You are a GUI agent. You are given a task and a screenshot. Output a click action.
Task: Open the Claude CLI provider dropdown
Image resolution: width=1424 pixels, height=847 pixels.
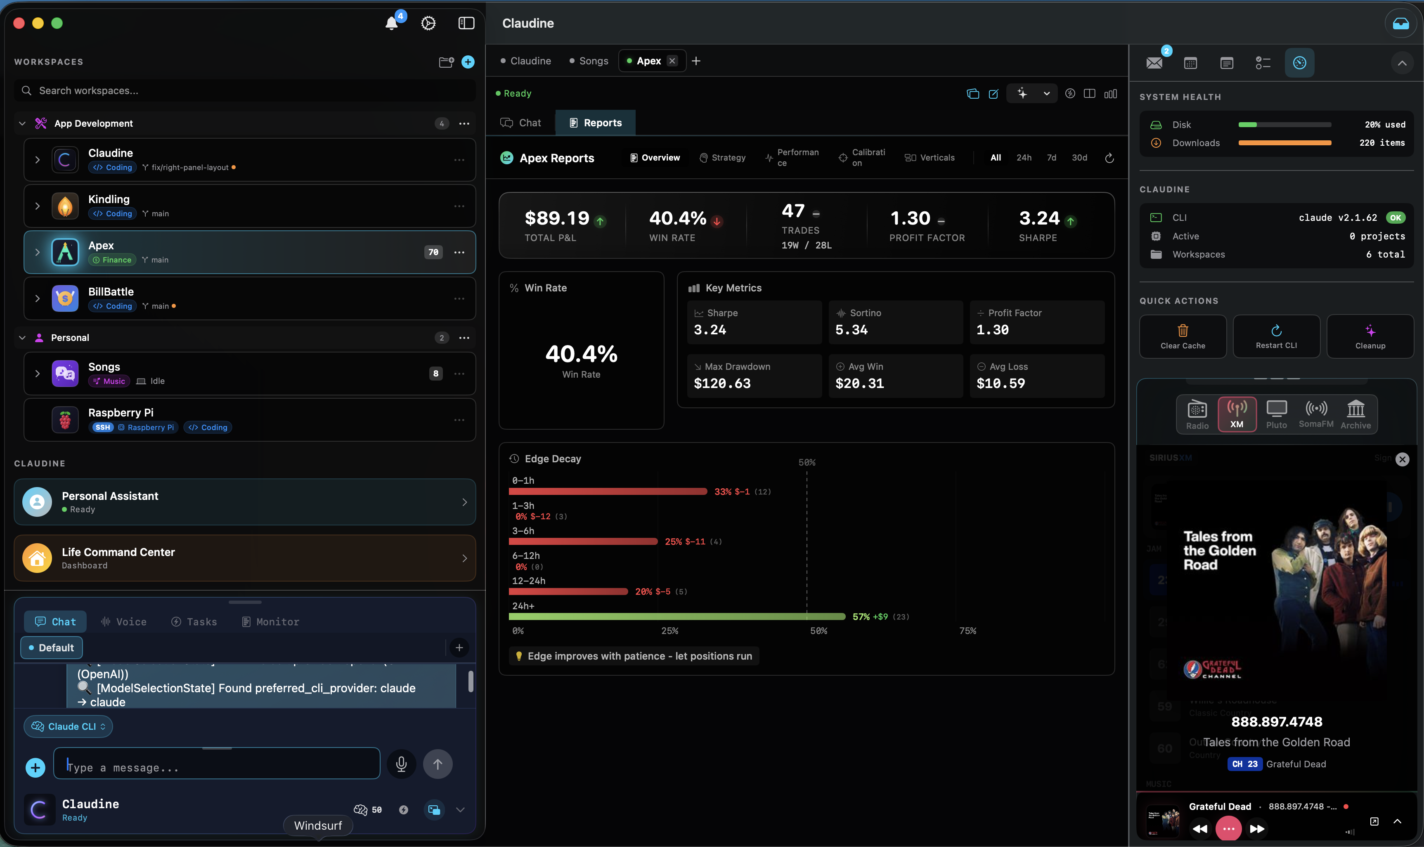pyautogui.click(x=67, y=726)
